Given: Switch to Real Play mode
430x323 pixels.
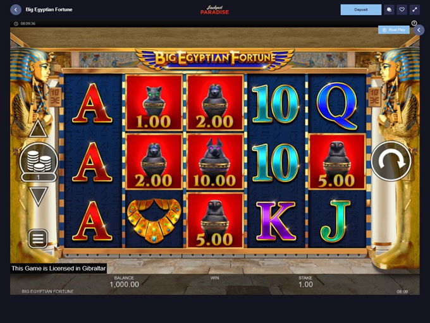Looking at the screenshot, I should [394, 30].
